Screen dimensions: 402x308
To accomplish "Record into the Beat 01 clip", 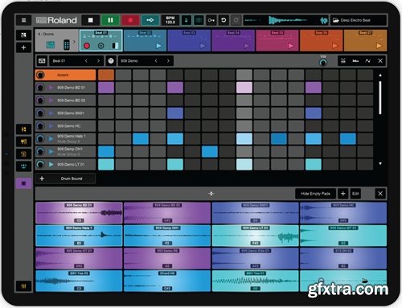I will coord(87,46).
